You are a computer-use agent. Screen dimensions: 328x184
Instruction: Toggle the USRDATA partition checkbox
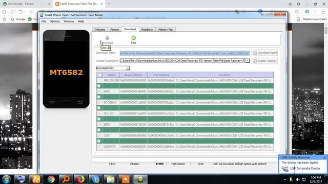click(99, 147)
